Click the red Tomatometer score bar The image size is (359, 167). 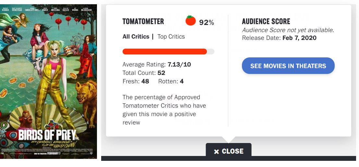[x=164, y=52]
